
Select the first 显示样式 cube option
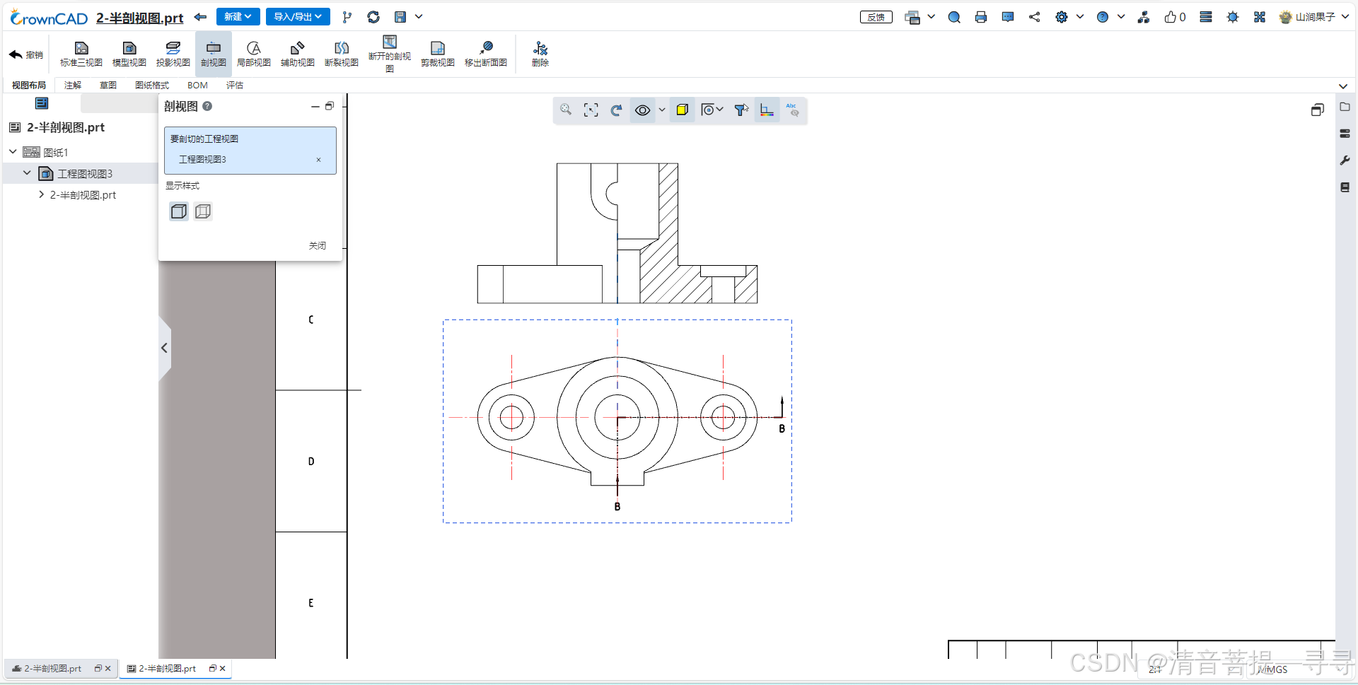(x=179, y=211)
